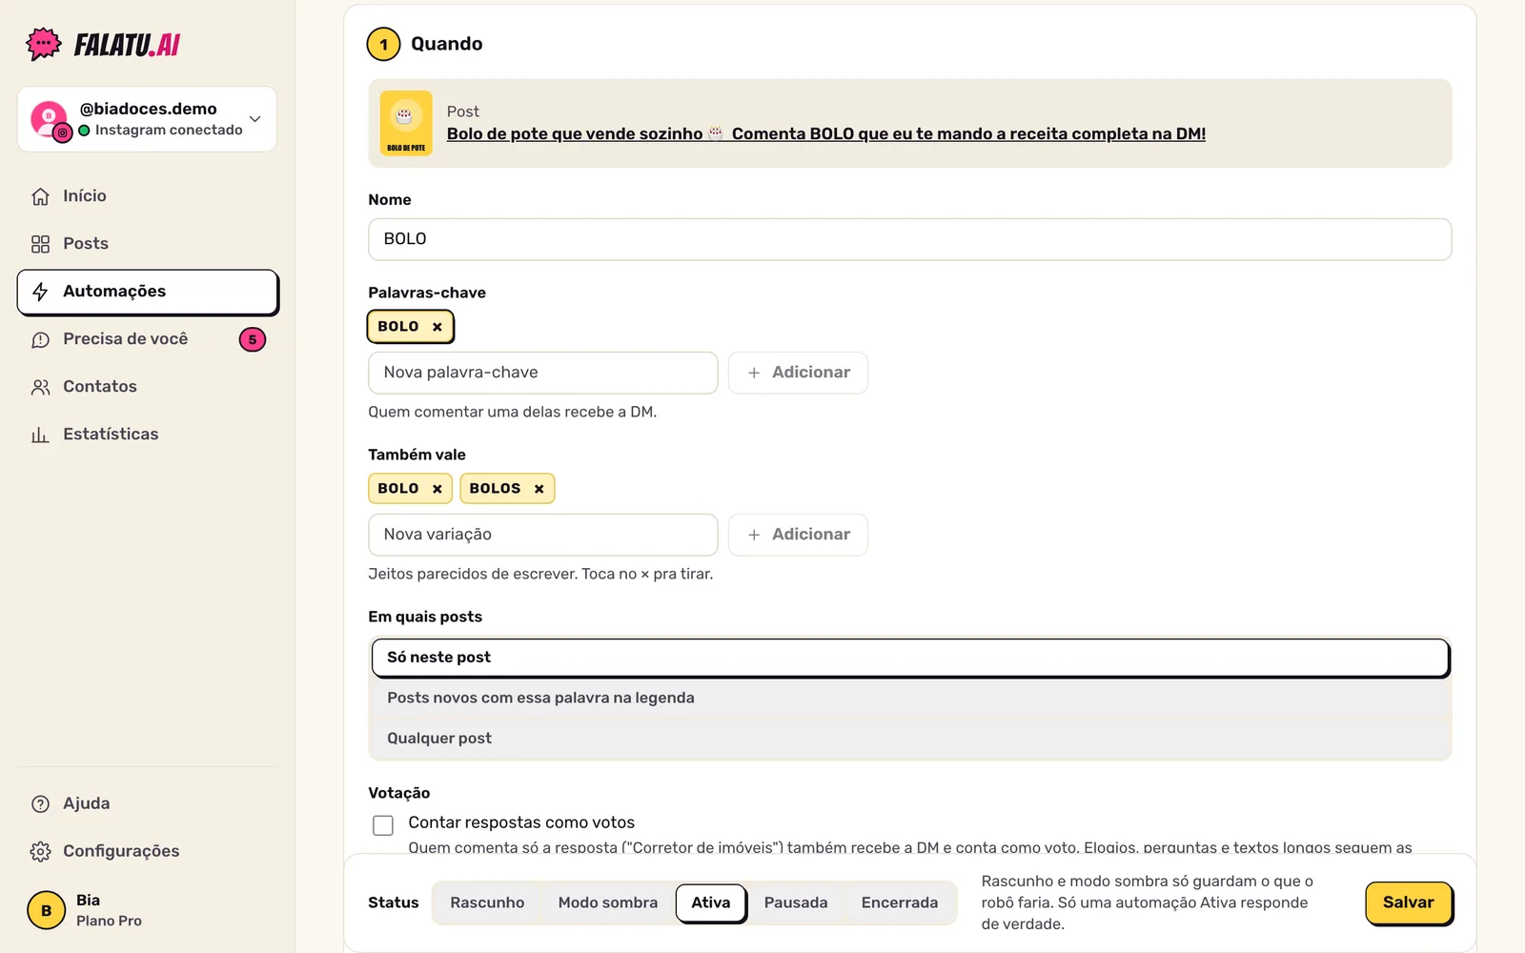
Task: Select the Automações lightning icon
Action: [x=40, y=292]
